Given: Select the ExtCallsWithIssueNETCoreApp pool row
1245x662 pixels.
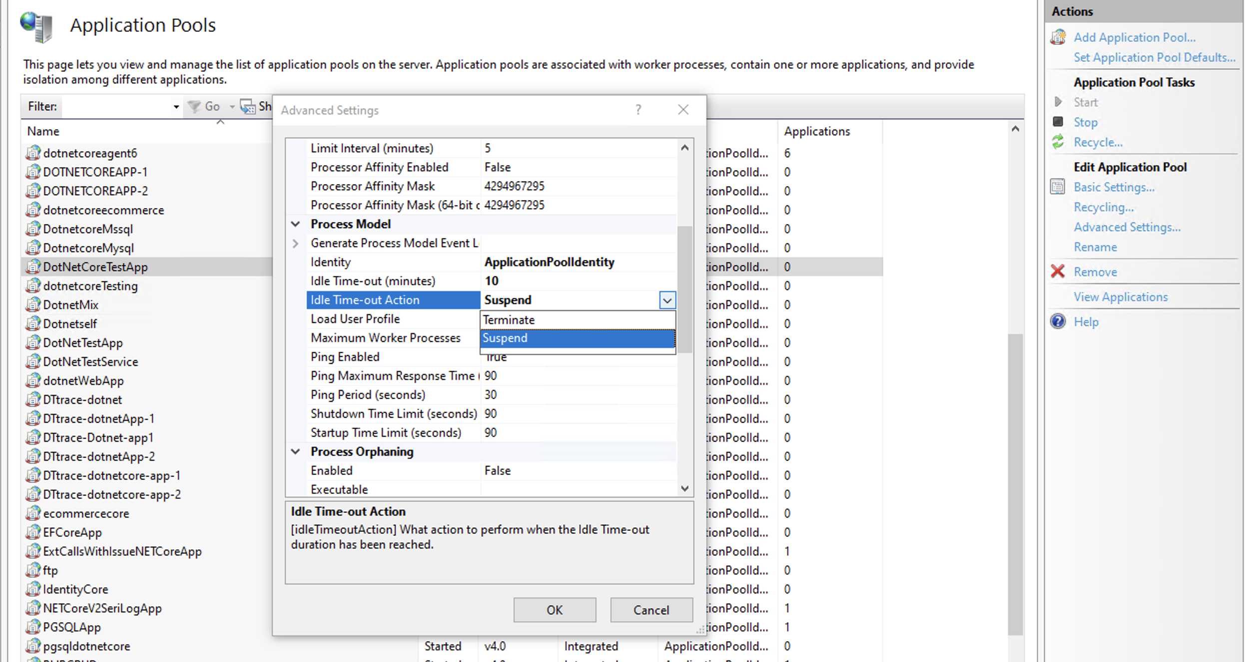Looking at the screenshot, I should click(122, 551).
